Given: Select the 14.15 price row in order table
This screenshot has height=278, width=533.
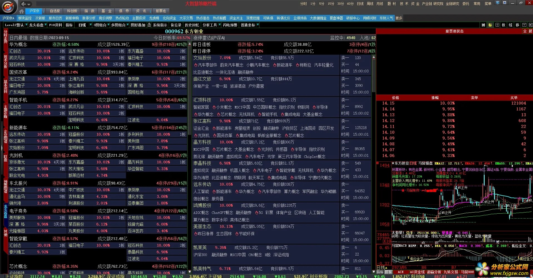Looking at the screenshot, I should (x=454, y=103).
